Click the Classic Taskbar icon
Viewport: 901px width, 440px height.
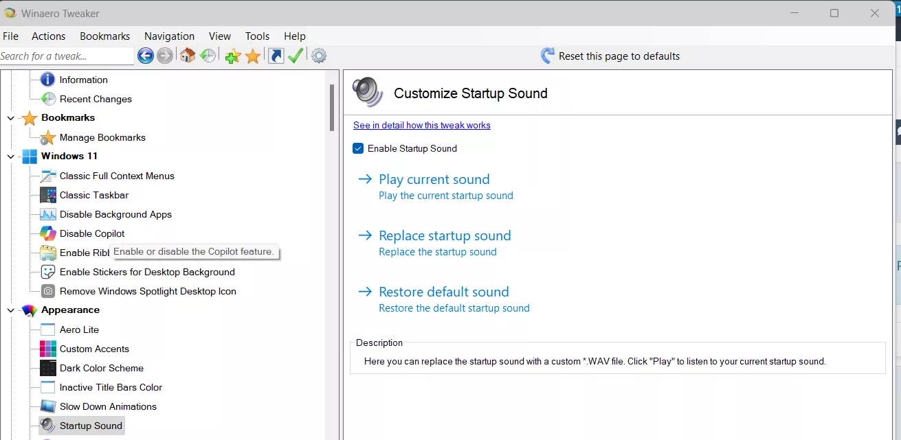click(48, 195)
